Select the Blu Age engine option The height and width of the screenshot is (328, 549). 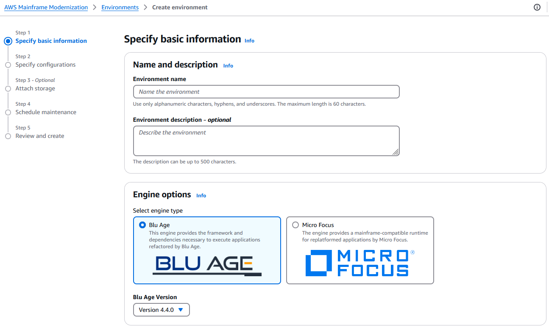pyautogui.click(x=142, y=225)
